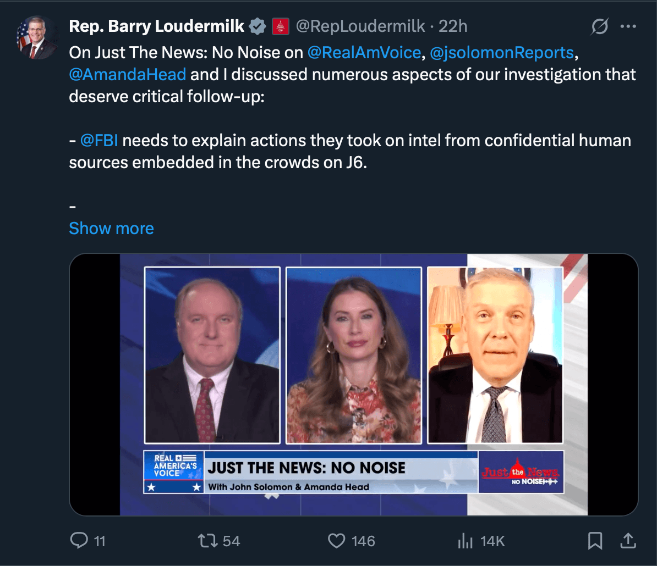Image resolution: width=657 pixels, height=566 pixels.
Task: Open the @AmandaHead mention
Action: 127,74
